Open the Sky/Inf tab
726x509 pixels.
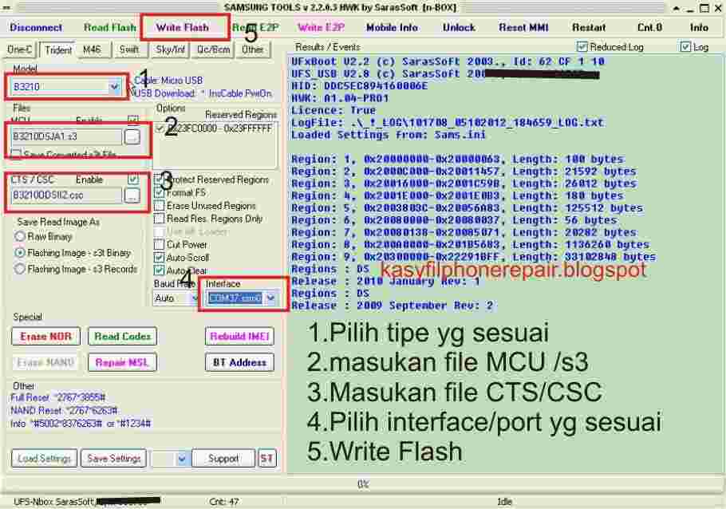tap(171, 49)
